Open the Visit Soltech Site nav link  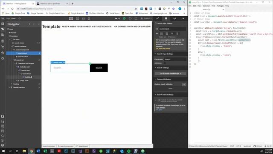[x=87, y=27]
